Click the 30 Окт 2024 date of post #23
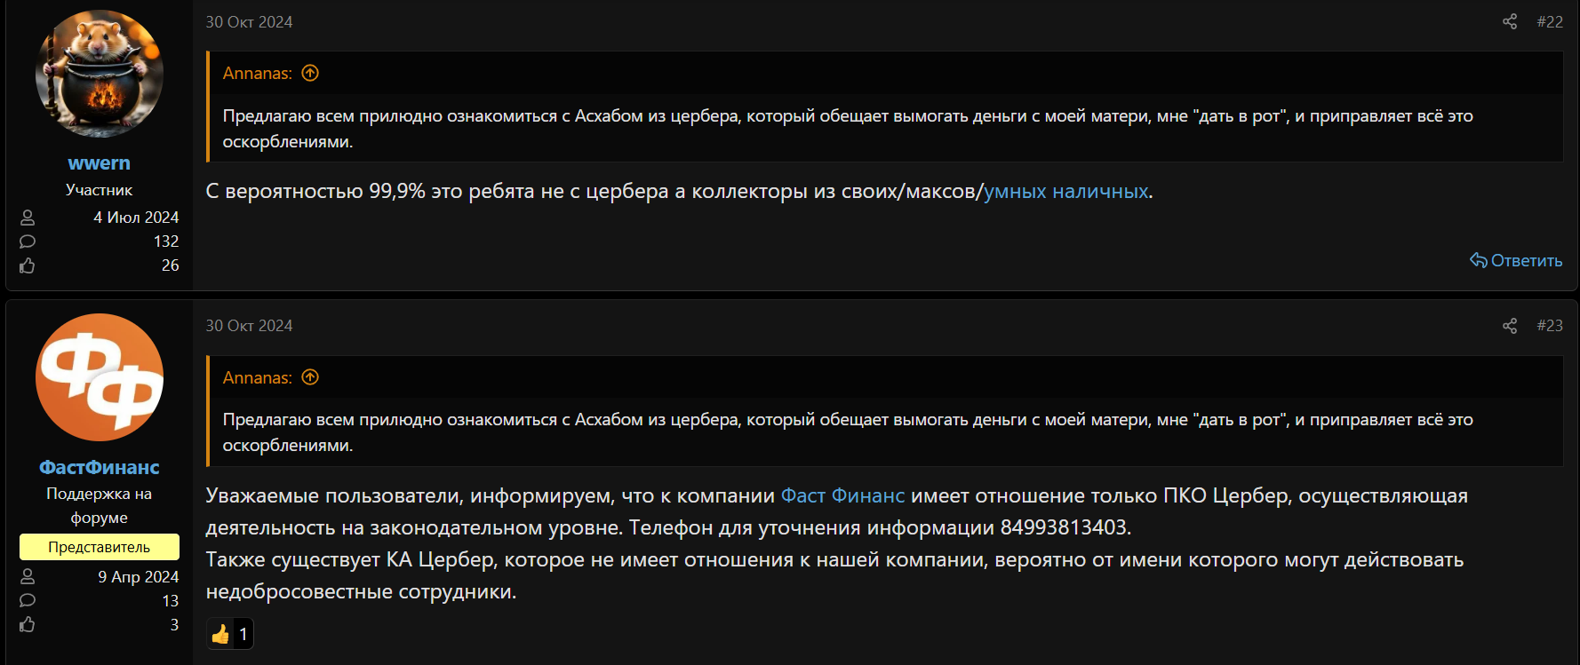1580x665 pixels. pyautogui.click(x=249, y=326)
